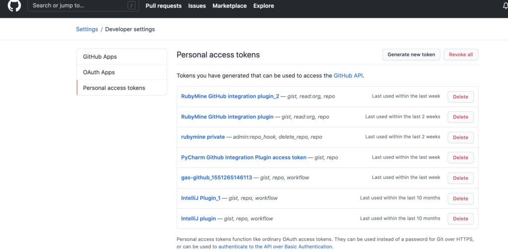
Task: Delete rubymine private token
Action: tap(460, 137)
